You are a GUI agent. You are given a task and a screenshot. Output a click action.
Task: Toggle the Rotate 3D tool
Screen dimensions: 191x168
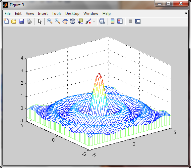coord(73,21)
